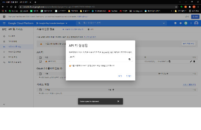Copy the AIzaSy key in table row
Screen dimensions: 201x130
(x=169, y=61)
